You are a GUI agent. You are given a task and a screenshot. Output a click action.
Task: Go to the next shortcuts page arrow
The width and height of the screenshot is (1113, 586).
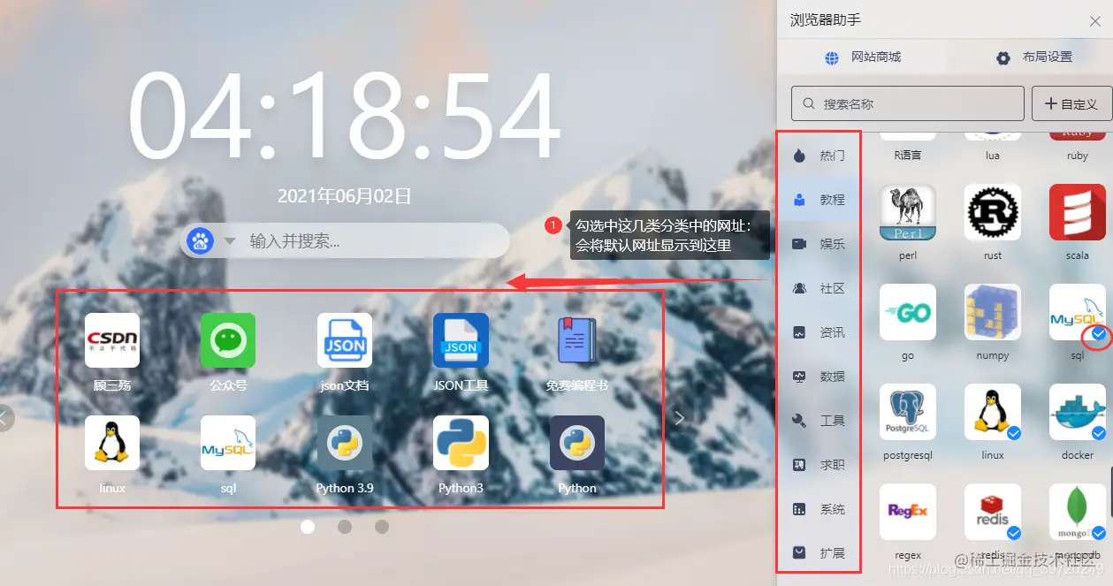tap(679, 418)
